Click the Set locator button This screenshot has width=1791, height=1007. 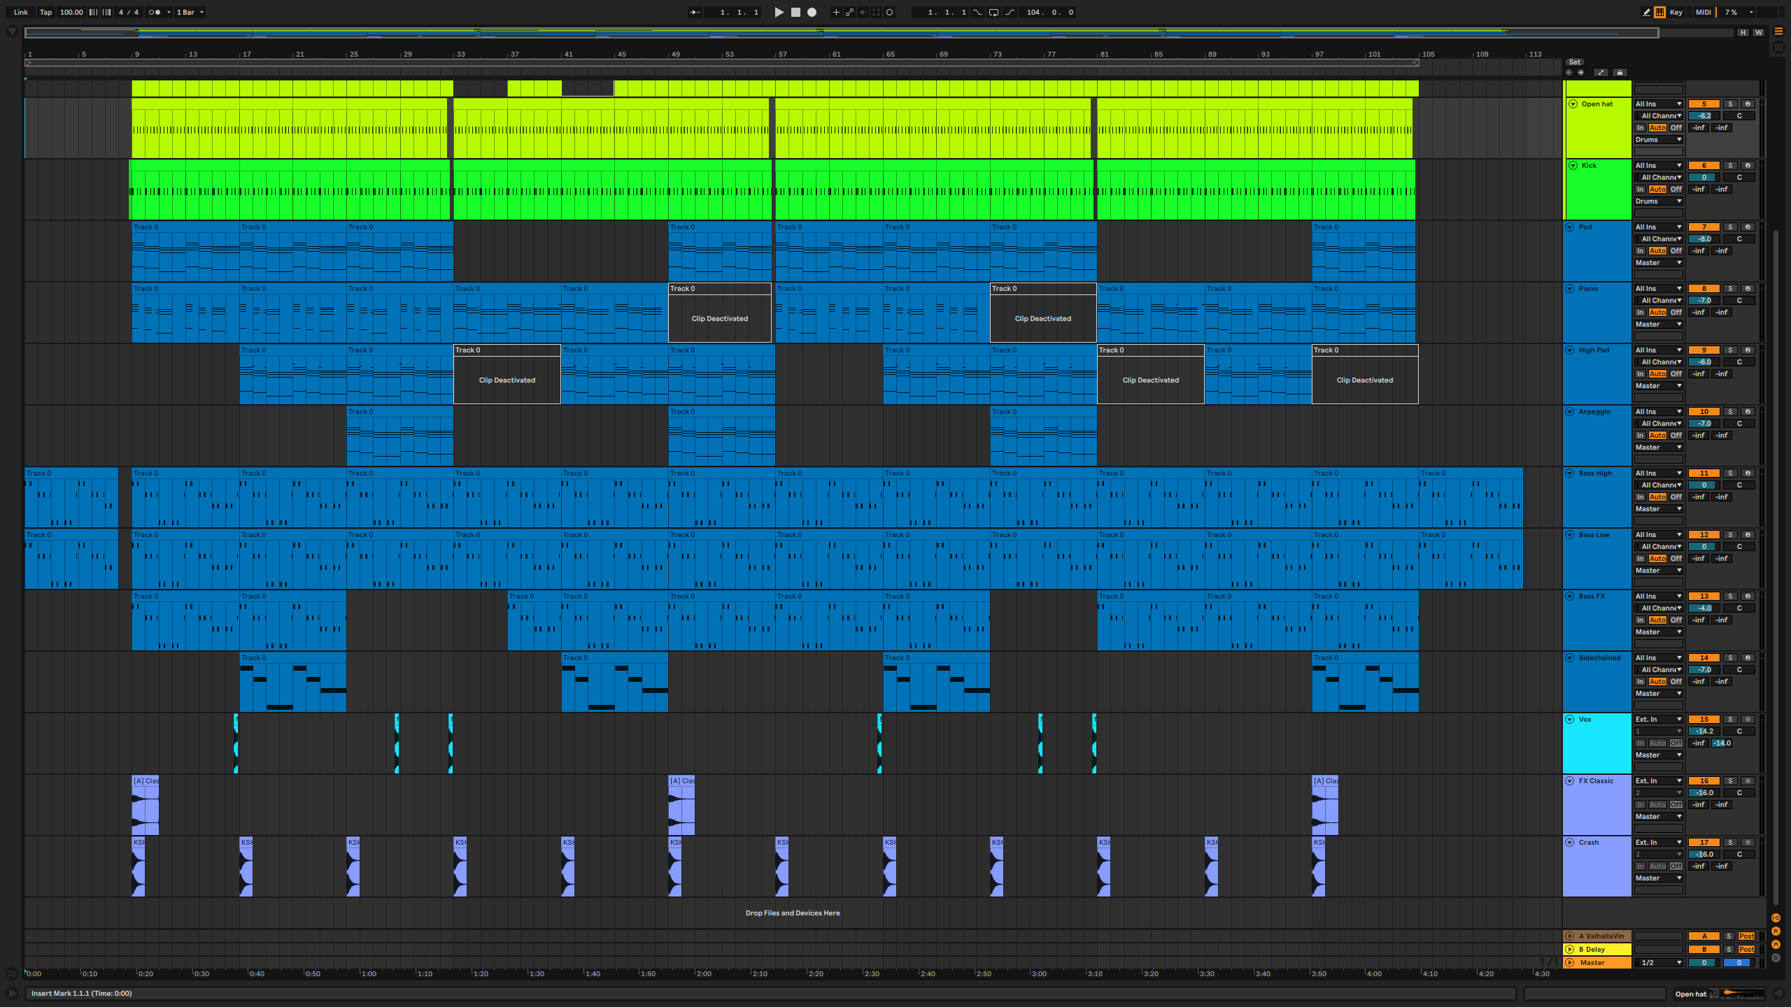(x=1574, y=62)
